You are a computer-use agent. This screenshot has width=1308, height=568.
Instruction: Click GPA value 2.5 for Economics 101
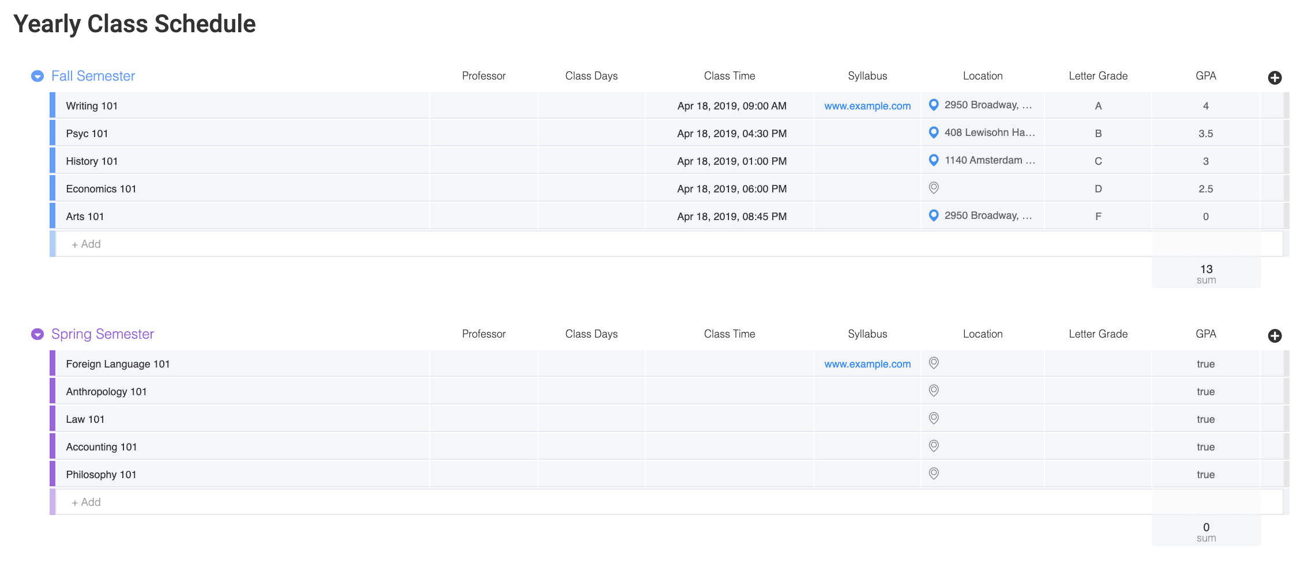[1206, 189]
